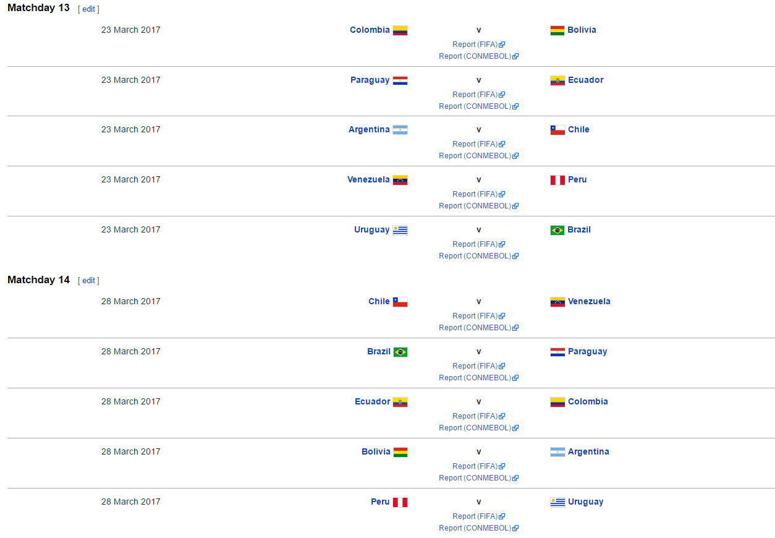Click Uruguay flag in Matchday 13
The height and width of the screenshot is (538, 775).
coord(400,230)
